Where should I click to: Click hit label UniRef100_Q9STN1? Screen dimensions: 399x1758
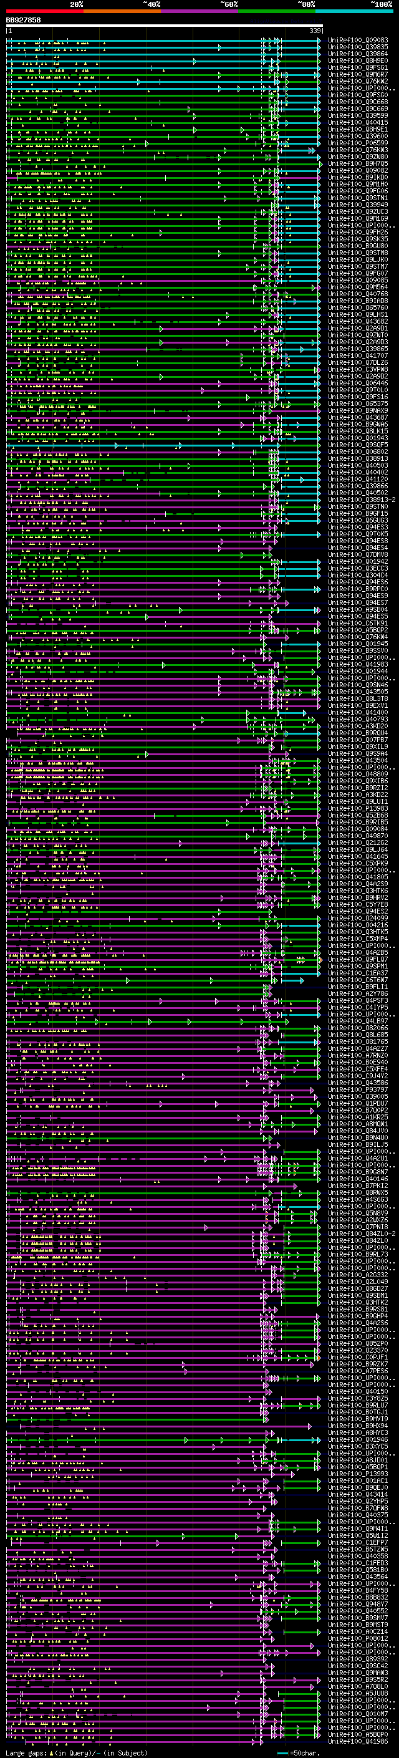[358, 198]
